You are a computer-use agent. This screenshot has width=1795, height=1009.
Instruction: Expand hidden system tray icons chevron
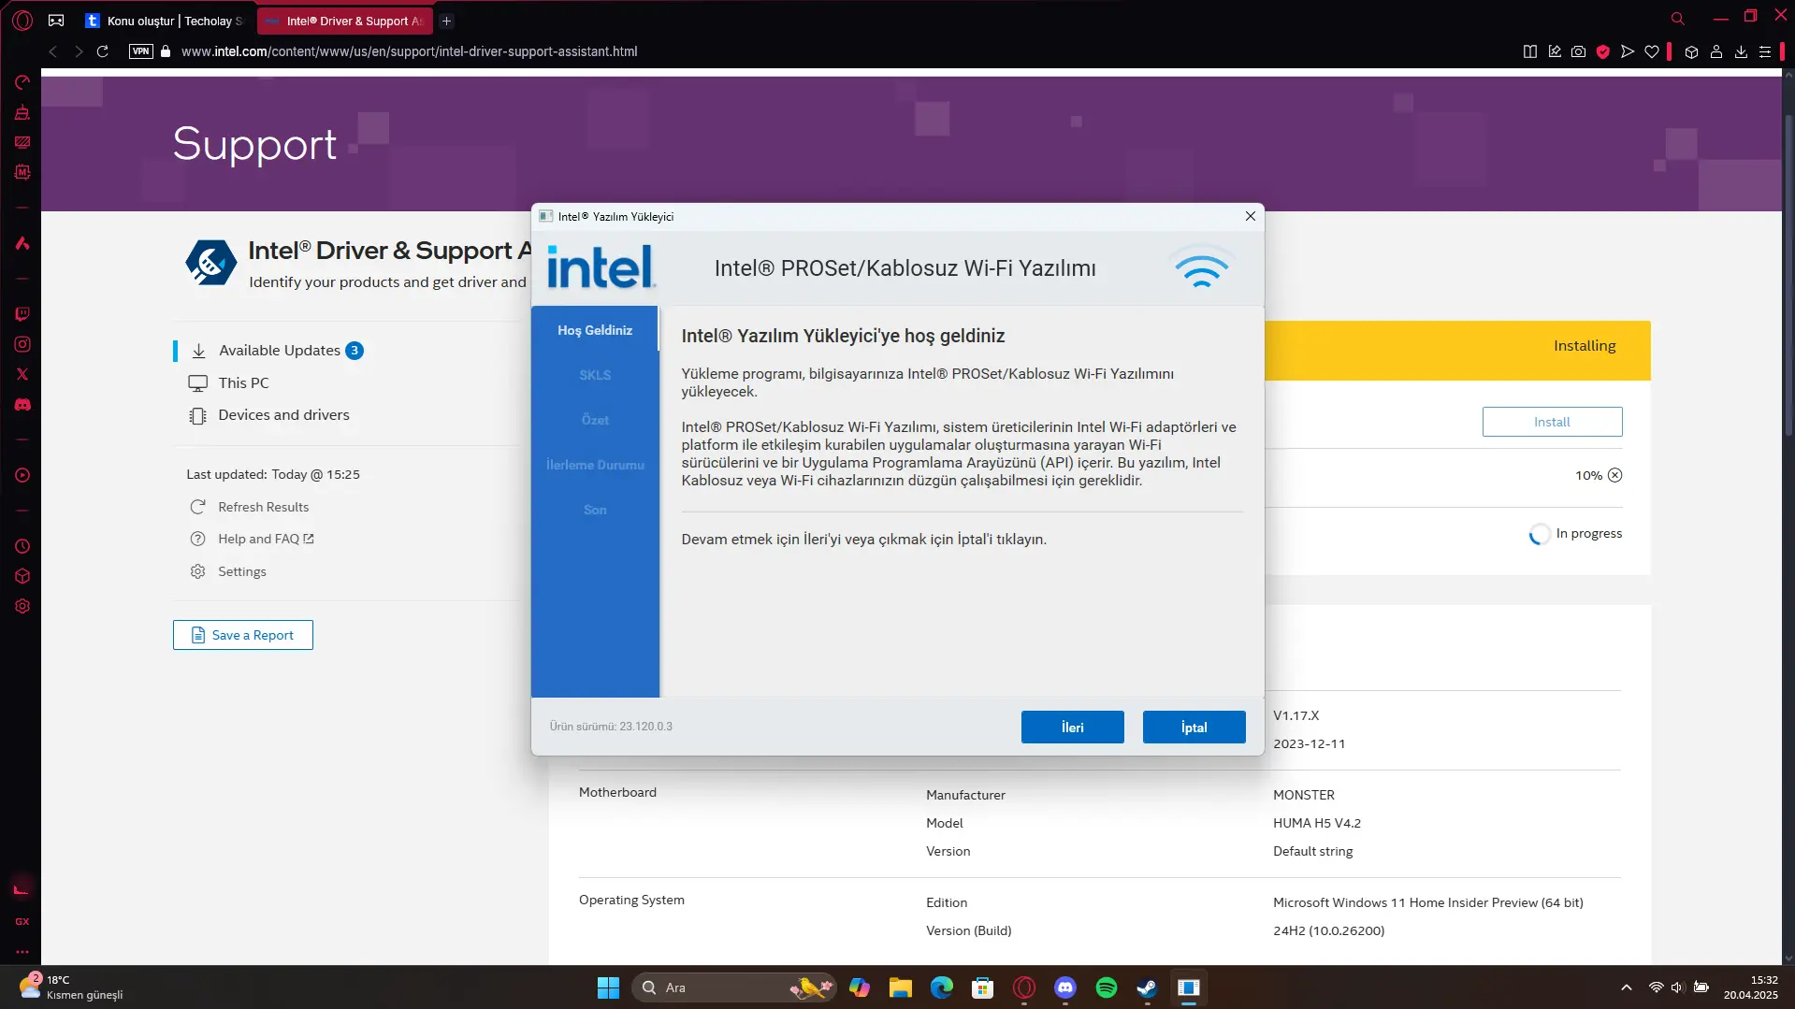[x=1627, y=987]
